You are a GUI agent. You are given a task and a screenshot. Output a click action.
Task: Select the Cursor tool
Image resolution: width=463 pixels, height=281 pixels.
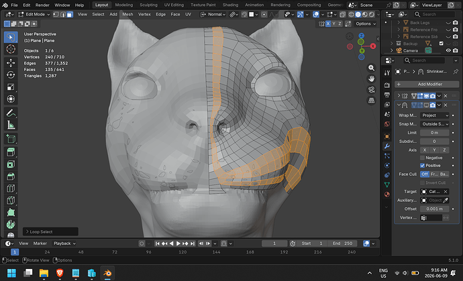[11, 49]
